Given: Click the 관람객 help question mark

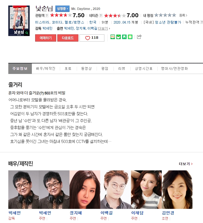Looking at the screenshot, I should (47, 16).
